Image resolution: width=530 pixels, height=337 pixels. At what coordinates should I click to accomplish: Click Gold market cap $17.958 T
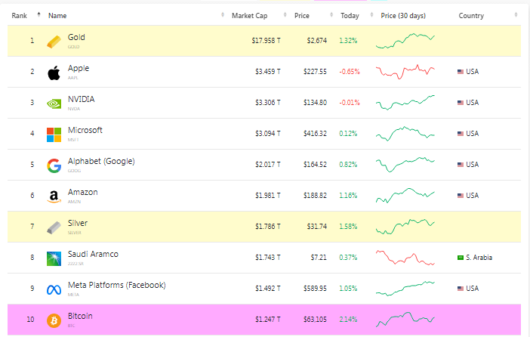(x=266, y=41)
